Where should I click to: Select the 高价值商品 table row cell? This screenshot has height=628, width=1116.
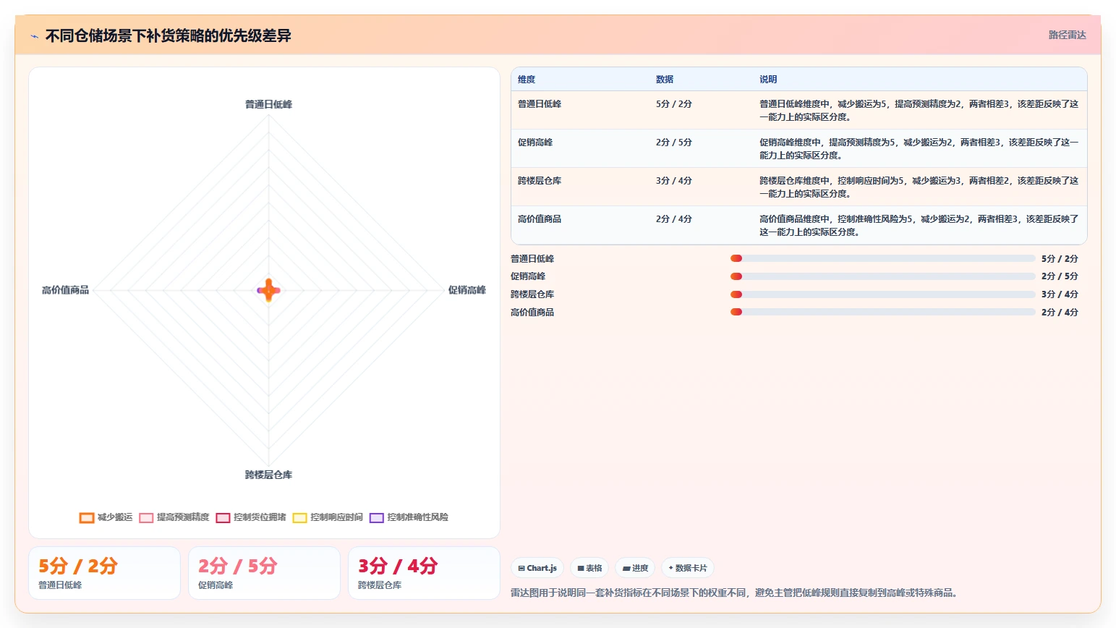pyautogui.click(x=540, y=219)
